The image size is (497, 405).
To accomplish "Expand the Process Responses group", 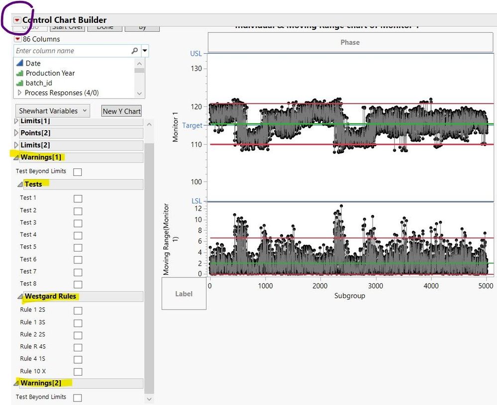I will (19, 93).
